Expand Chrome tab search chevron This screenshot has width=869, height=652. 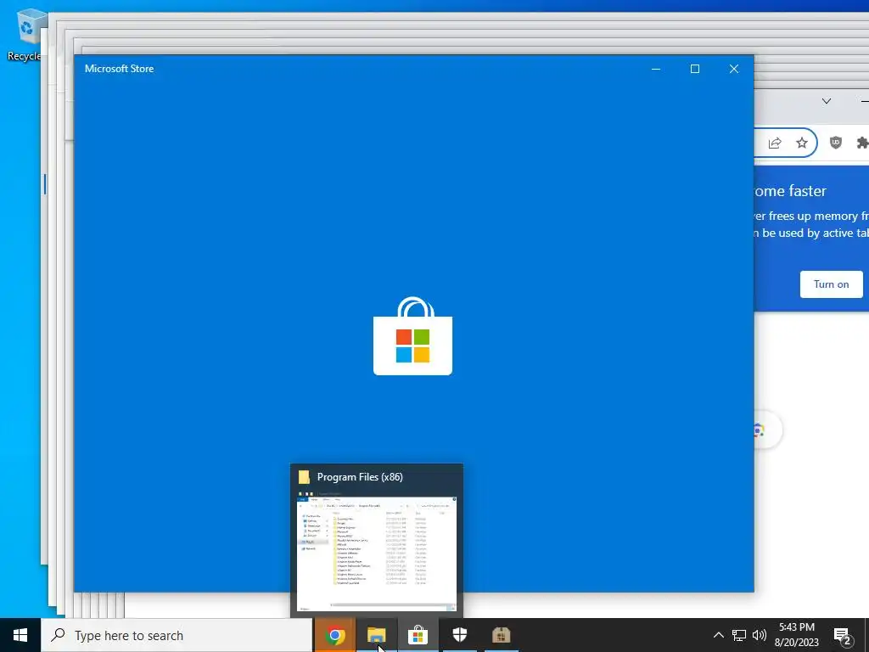click(x=827, y=101)
